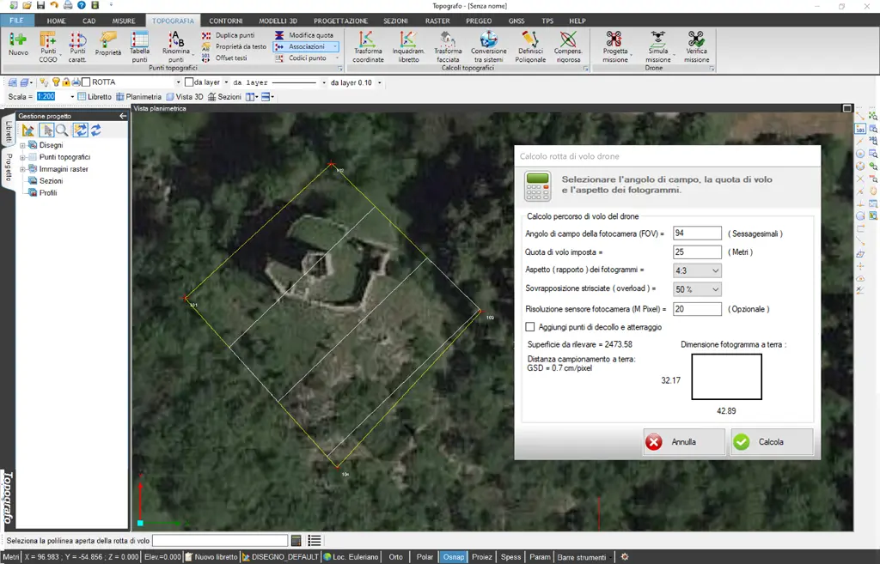Open Aspetto dei fotogrammi 4:3 dropdown

coord(697,270)
